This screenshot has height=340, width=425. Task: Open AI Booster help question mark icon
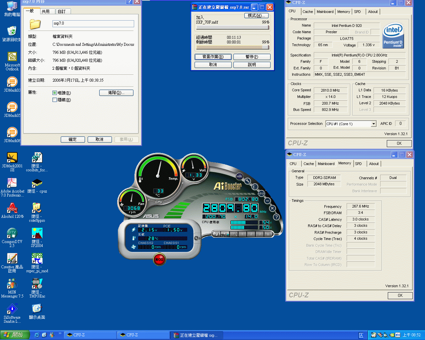pos(276,216)
